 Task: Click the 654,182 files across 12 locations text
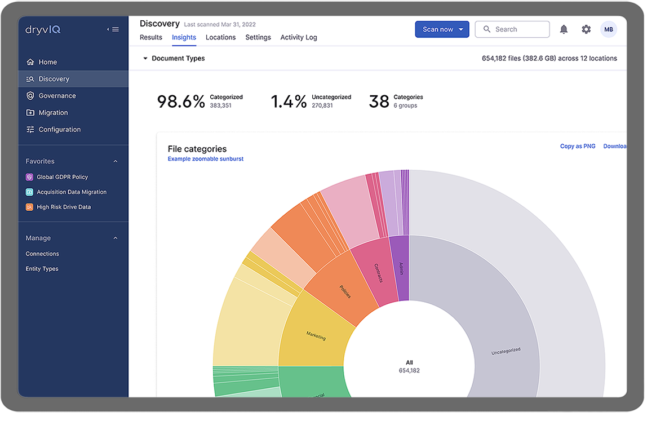[x=549, y=58]
